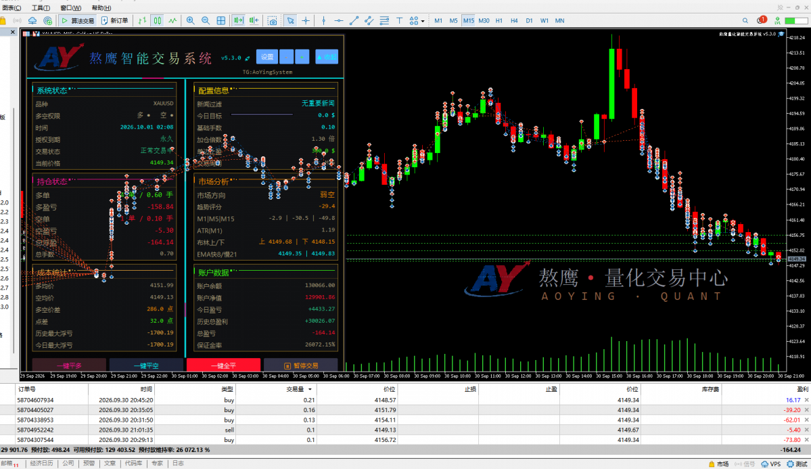The width and height of the screenshot is (811, 469).
Task: Select the crosshair tool
Action: 306,21
